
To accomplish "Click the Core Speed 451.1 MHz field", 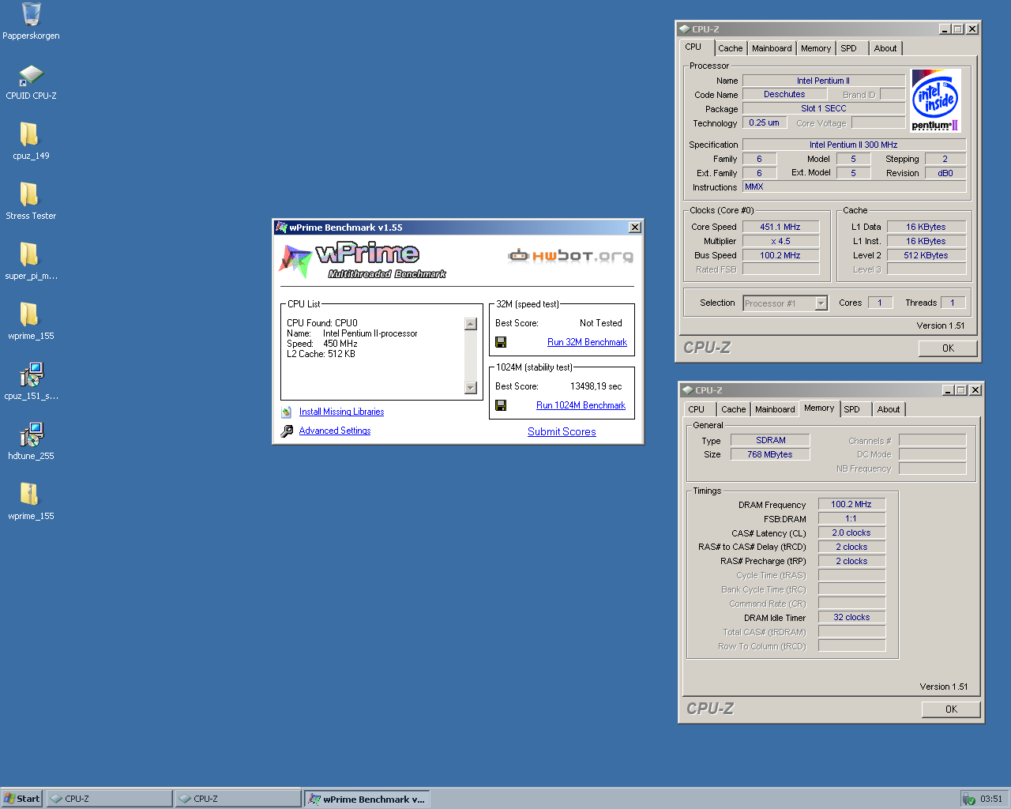I will click(x=780, y=227).
